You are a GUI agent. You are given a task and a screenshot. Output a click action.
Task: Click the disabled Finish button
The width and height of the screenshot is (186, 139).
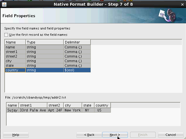(143, 135)
